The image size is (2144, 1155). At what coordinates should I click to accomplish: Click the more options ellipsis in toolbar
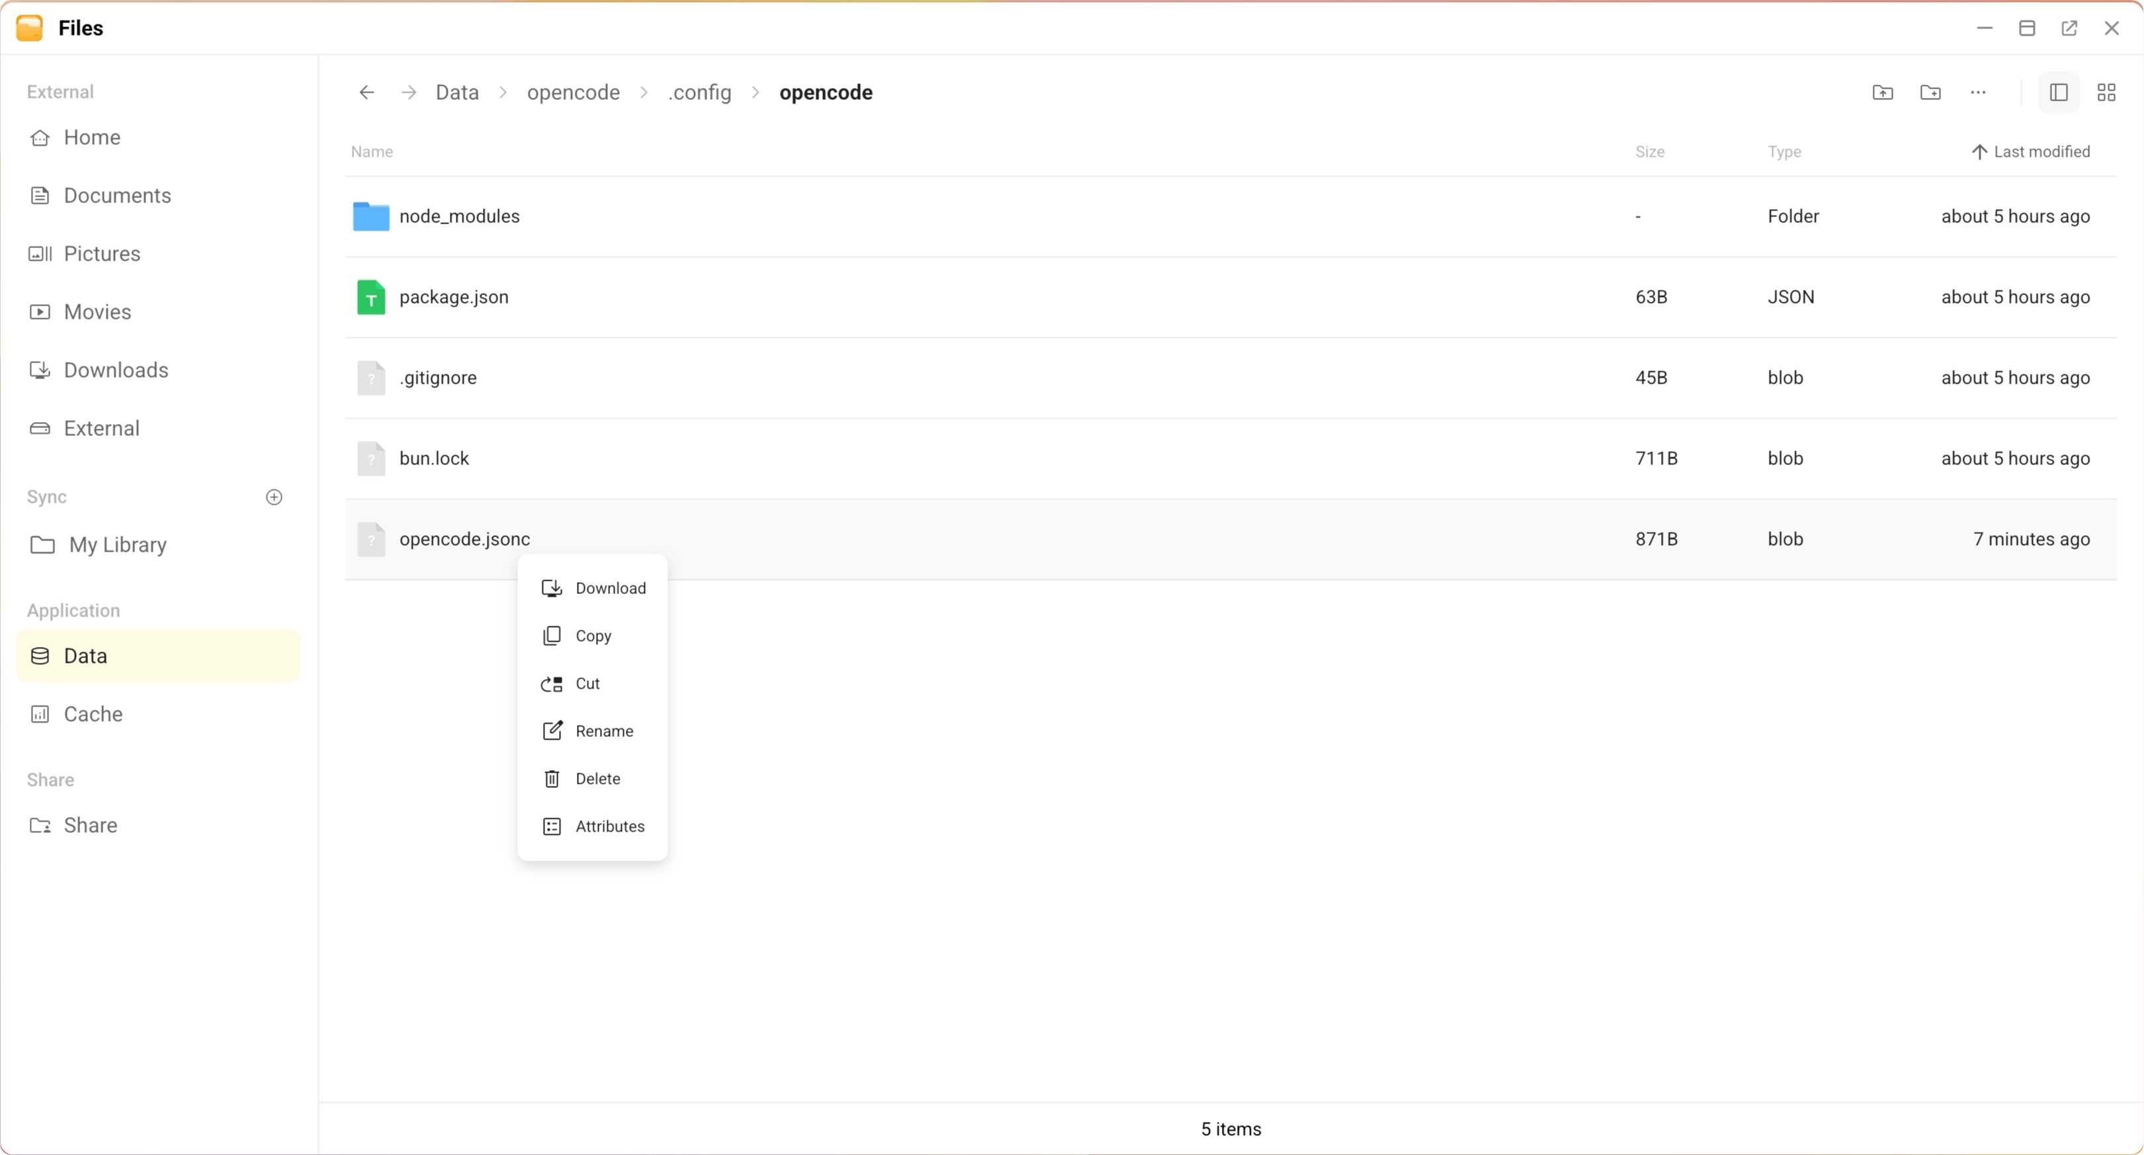point(1979,93)
